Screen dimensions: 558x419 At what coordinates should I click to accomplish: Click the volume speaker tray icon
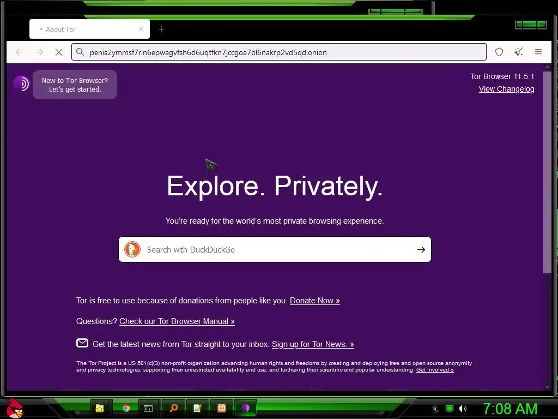coord(463,409)
